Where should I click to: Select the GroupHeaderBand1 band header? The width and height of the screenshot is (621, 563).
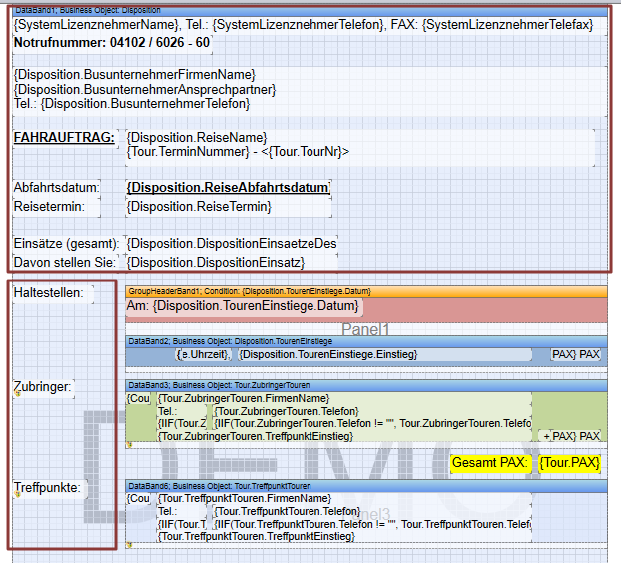[366, 292]
